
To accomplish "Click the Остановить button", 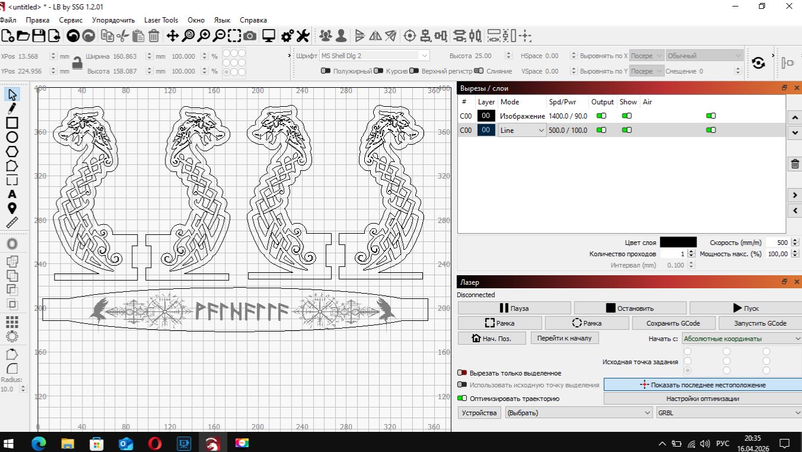I will coord(630,308).
